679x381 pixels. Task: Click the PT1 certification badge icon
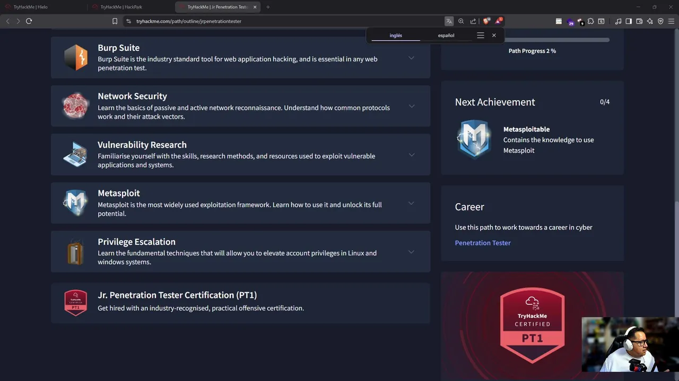tap(75, 303)
